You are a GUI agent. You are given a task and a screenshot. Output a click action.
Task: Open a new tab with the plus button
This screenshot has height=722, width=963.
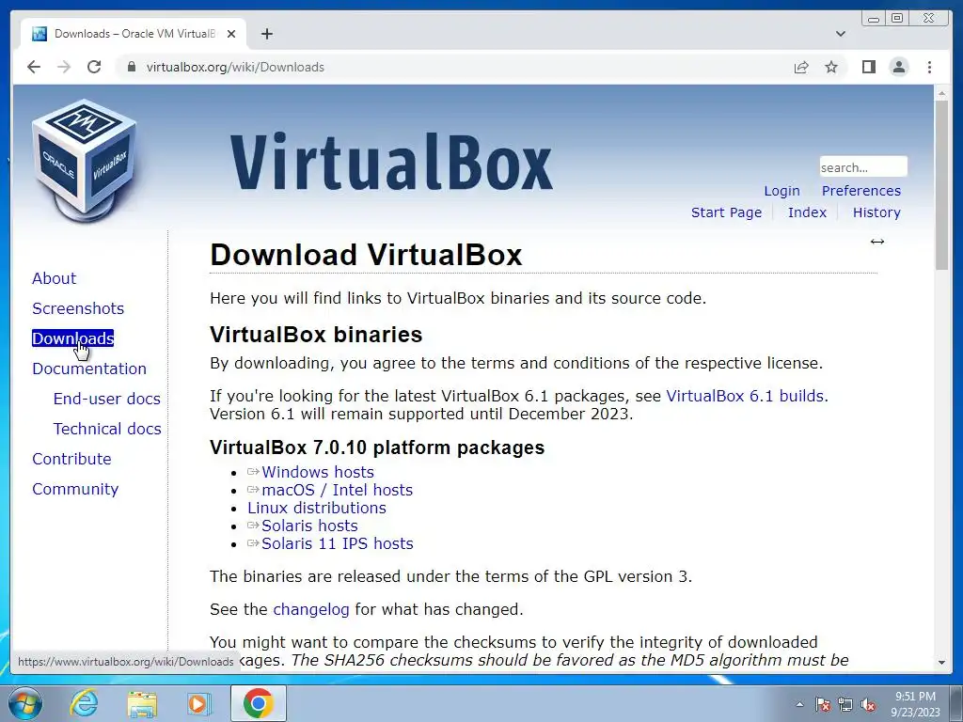pyautogui.click(x=266, y=34)
